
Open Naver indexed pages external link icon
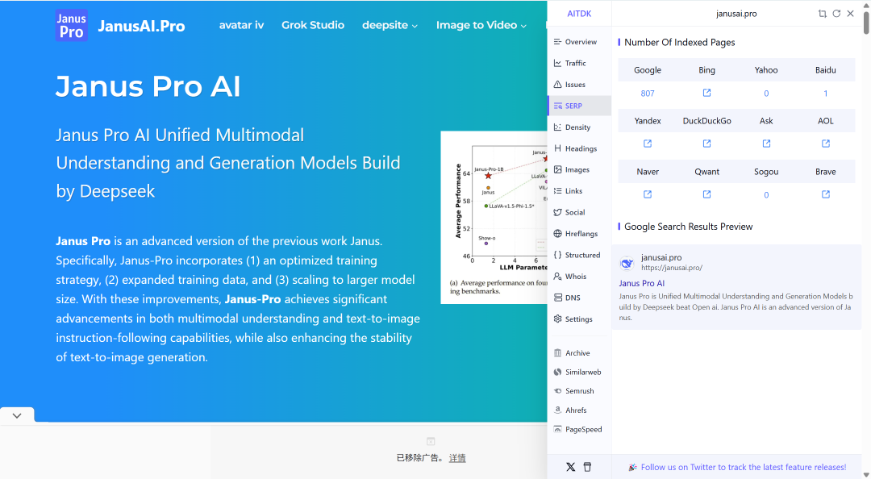point(648,194)
